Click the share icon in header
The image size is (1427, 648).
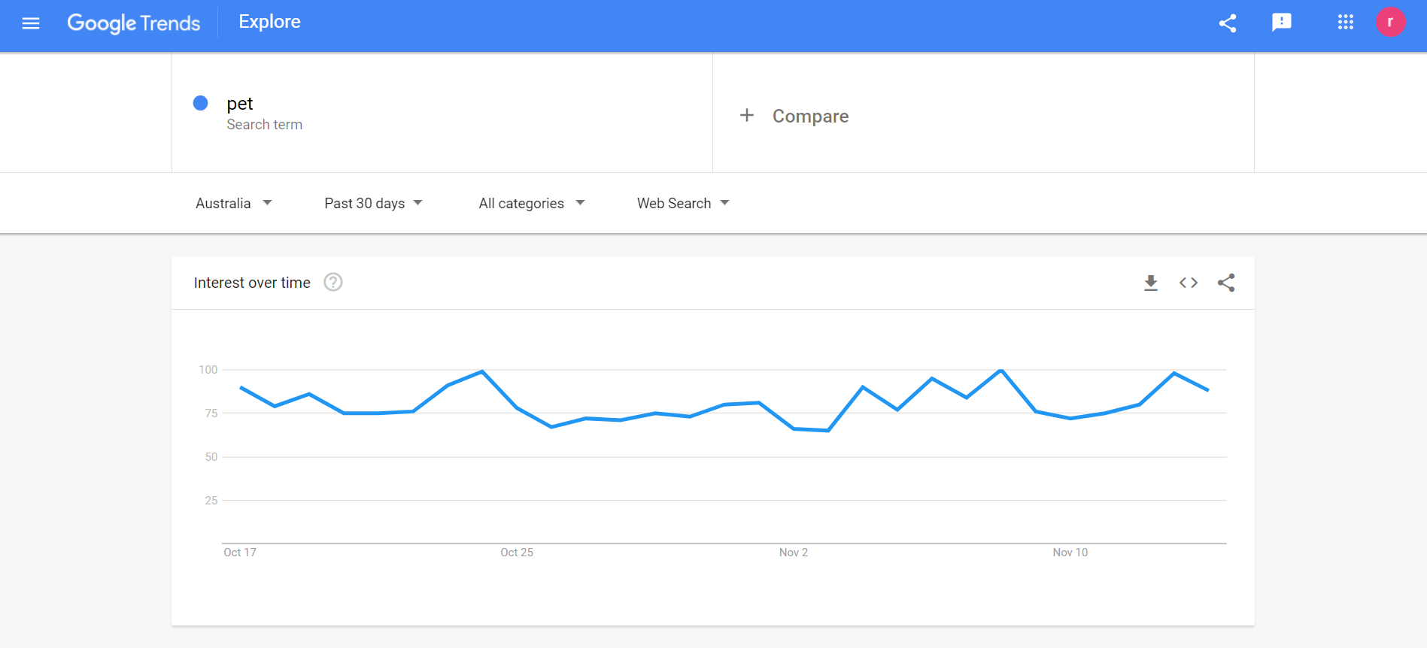[1228, 23]
